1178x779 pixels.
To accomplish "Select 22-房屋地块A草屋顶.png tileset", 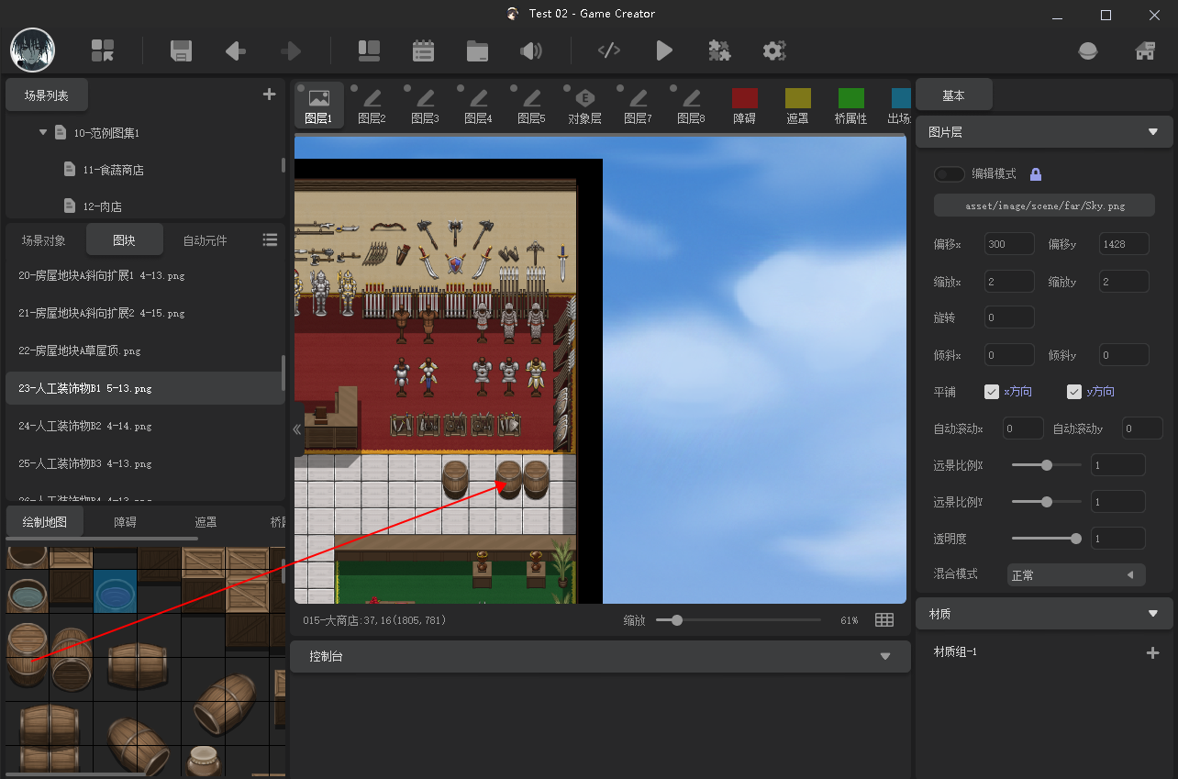I will click(x=145, y=351).
